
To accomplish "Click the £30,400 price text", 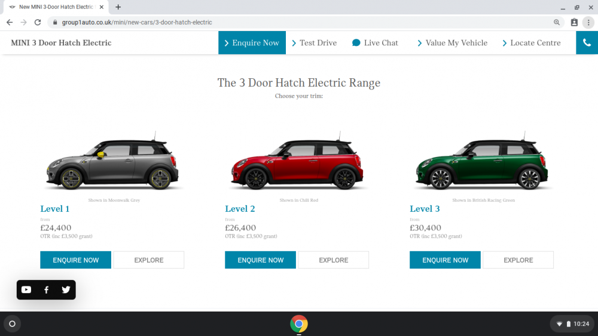I will (425, 227).
